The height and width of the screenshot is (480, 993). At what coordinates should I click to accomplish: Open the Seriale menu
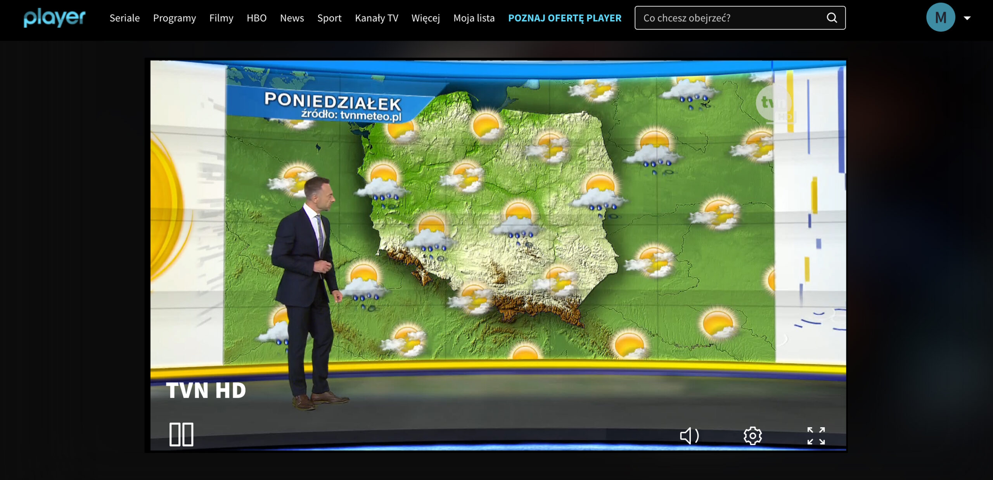(x=125, y=18)
